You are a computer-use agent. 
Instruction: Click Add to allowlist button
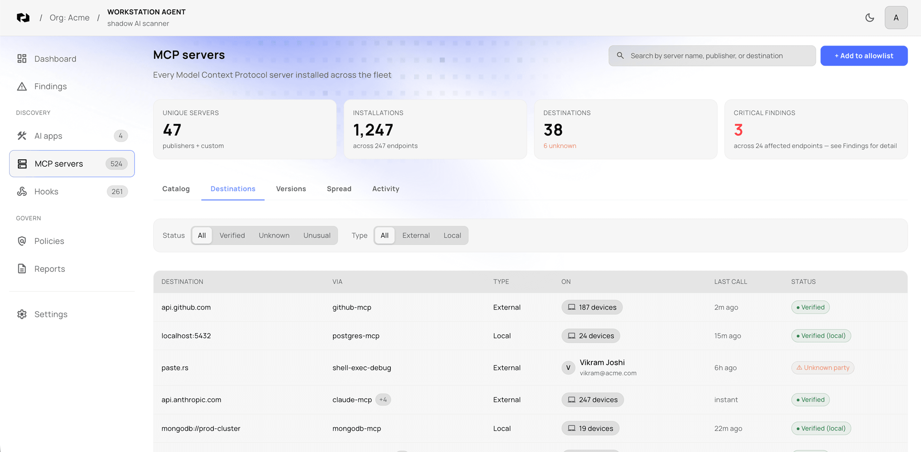point(864,55)
